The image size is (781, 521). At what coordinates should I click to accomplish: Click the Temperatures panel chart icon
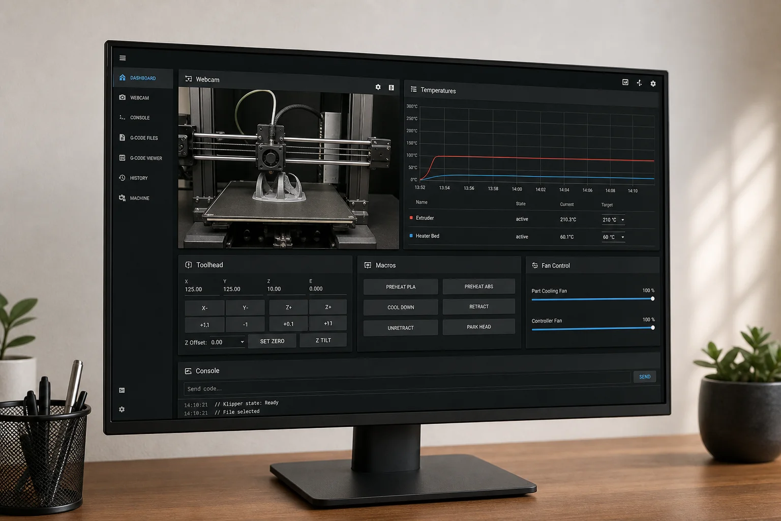coord(625,82)
